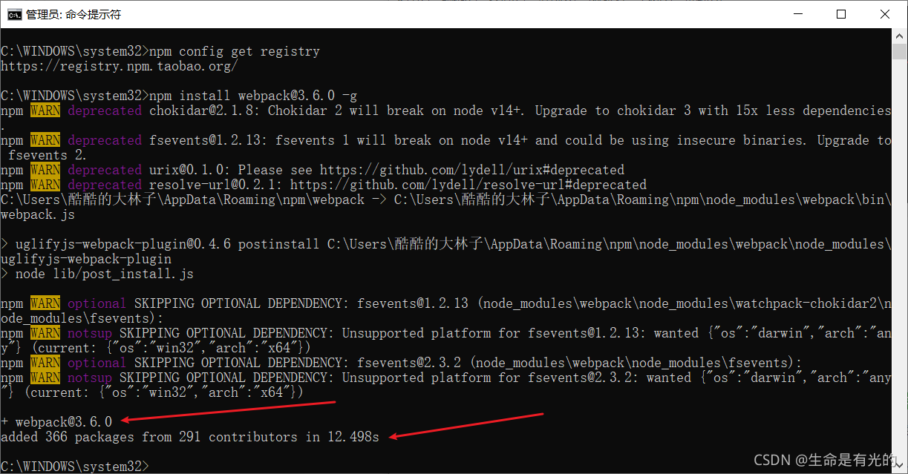The width and height of the screenshot is (908, 474).
Task: Maximize the Command Prompt window
Action: pyautogui.click(x=841, y=14)
